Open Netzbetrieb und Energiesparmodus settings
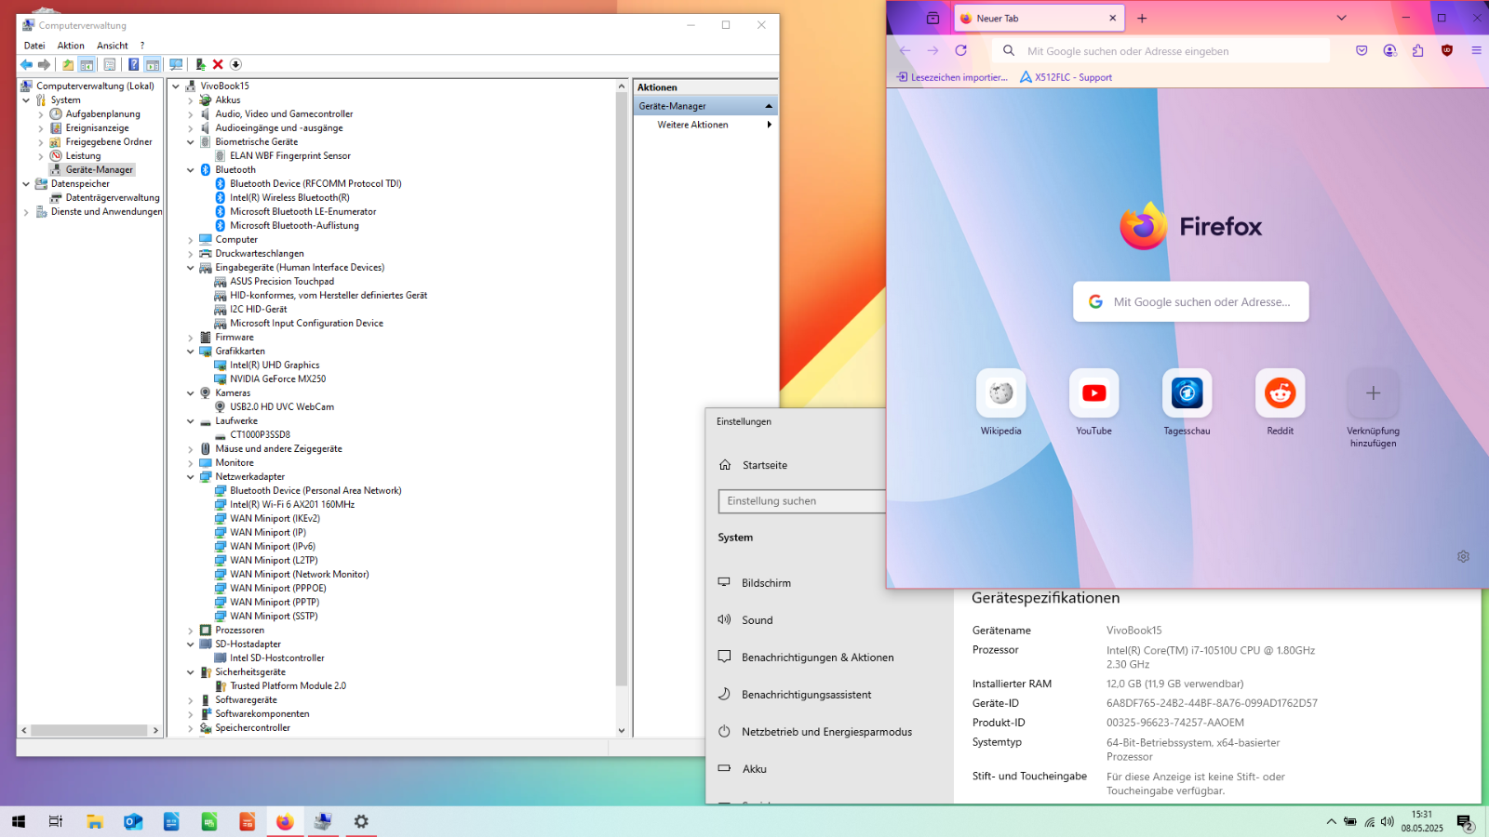The height and width of the screenshot is (837, 1489). click(826, 732)
